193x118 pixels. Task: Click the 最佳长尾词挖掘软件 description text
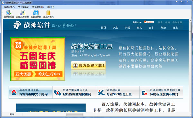[148, 57]
